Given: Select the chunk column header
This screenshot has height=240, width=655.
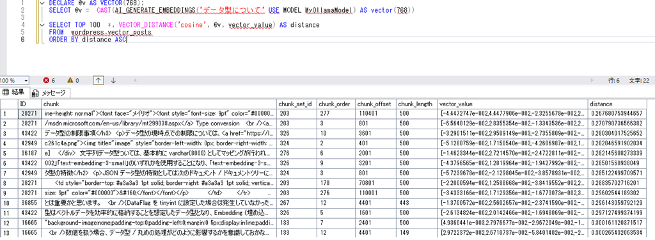Looking at the screenshot, I should tap(159, 104).
